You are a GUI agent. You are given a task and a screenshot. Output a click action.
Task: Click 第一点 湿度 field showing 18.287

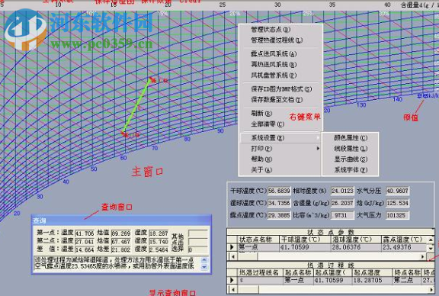[159, 233]
